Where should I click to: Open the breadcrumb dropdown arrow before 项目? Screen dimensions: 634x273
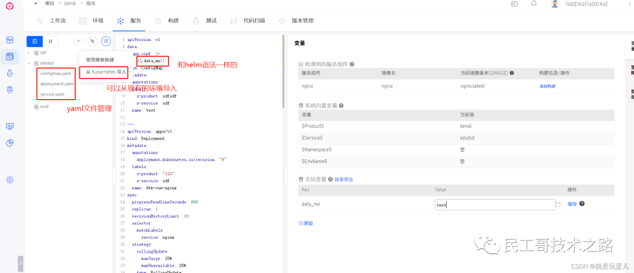pyautogui.click(x=35, y=4)
